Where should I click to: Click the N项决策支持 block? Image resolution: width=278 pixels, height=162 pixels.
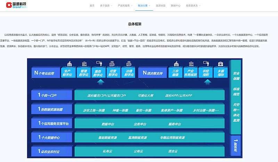(153, 72)
